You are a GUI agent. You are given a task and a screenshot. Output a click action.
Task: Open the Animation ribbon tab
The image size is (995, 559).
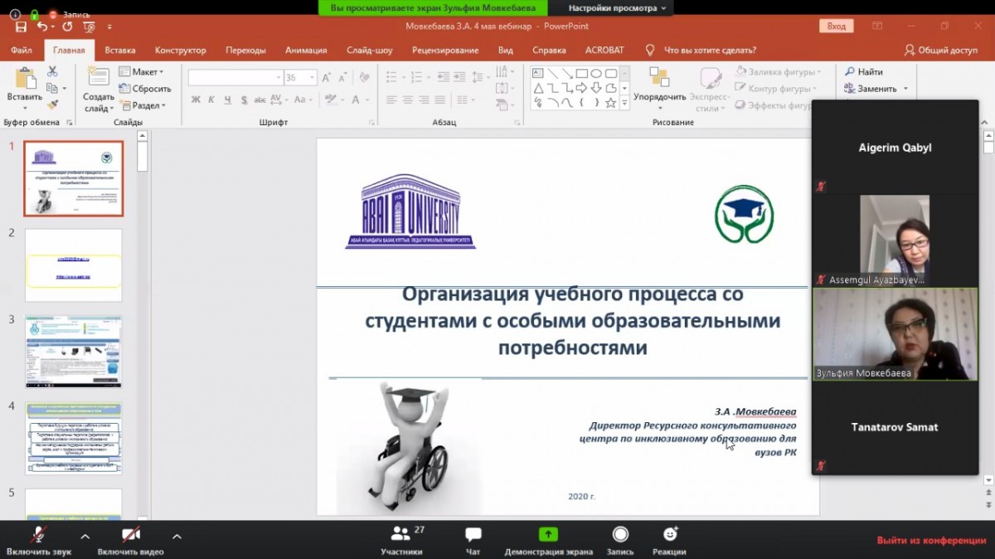click(306, 50)
